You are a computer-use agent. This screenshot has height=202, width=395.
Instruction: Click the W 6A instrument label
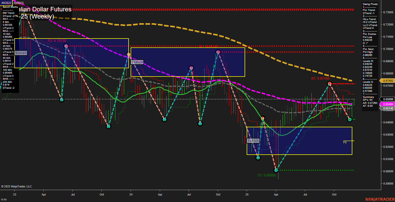[x=4, y=200]
